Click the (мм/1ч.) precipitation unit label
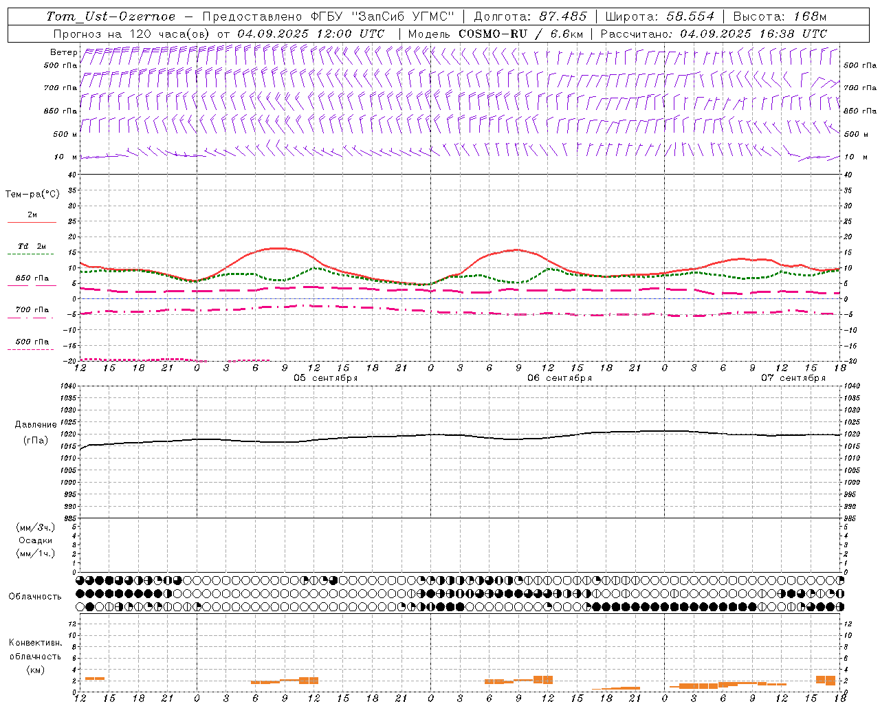This screenshot has height=704, width=880. 36,553
